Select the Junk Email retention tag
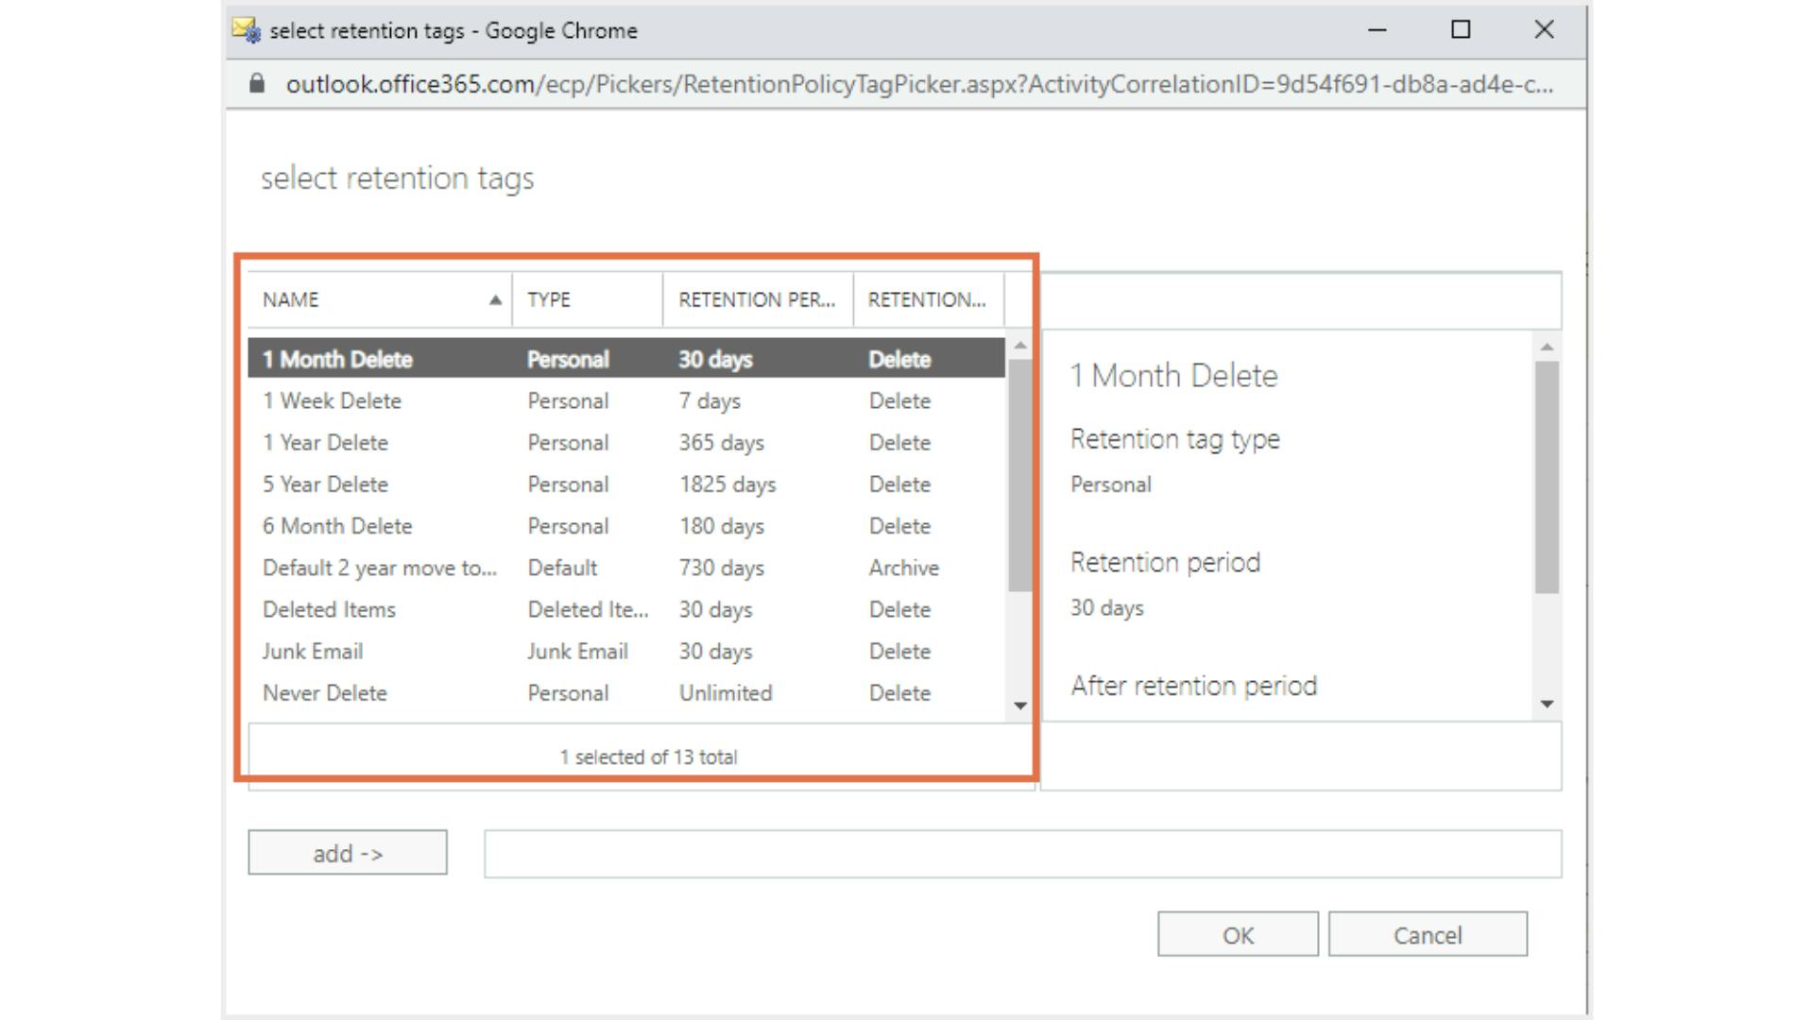This screenshot has width=1814, height=1020. pyautogui.click(x=313, y=652)
